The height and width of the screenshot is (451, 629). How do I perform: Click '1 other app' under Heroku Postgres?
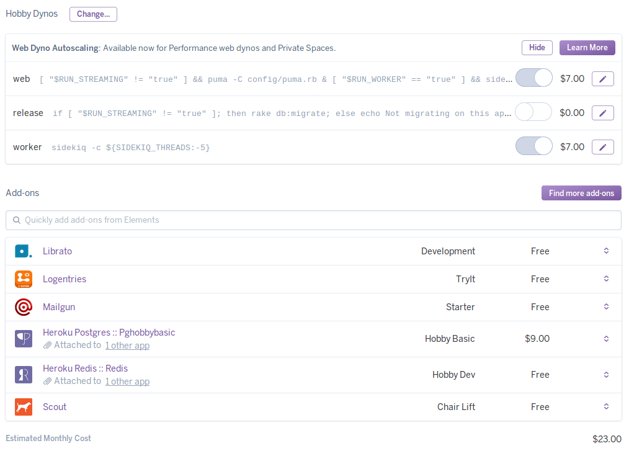point(128,346)
